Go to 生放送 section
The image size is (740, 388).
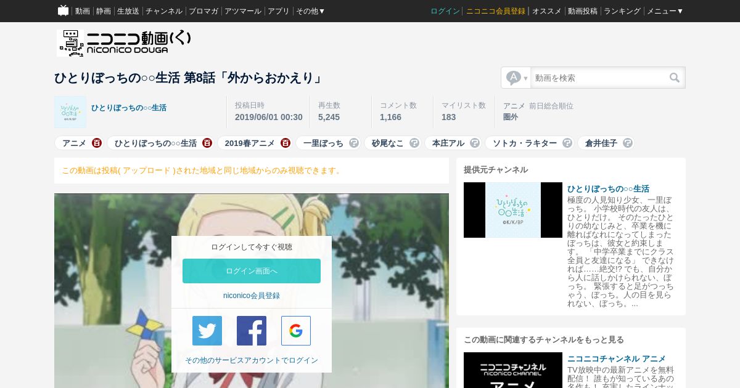click(x=128, y=11)
